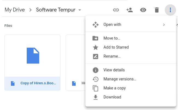Click the Move to folder icon
The height and width of the screenshot is (110, 178).
pyautogui.click(x=95, y=38)
